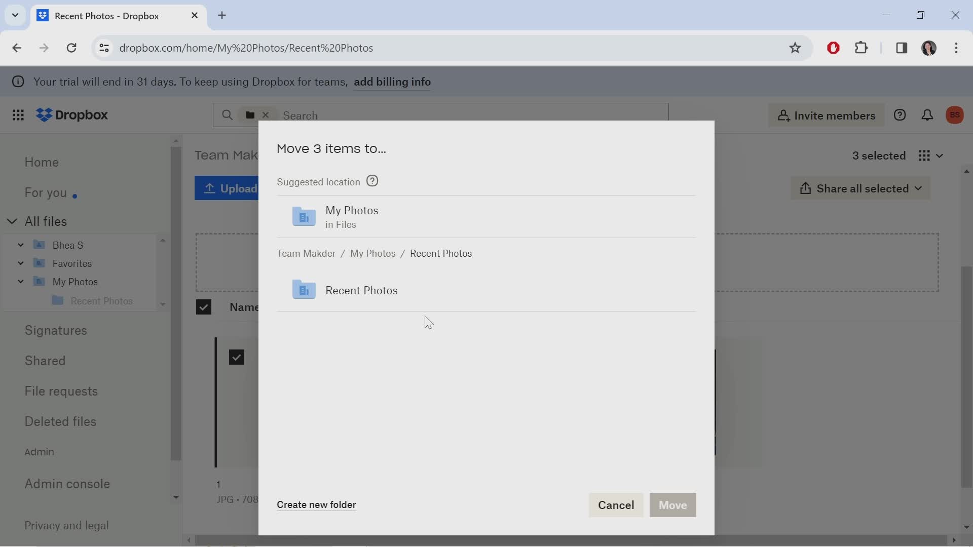Viewport: 973px width, 547px height.
Task: Select Recent Photos in the sidebar tree
Action: 101,301
